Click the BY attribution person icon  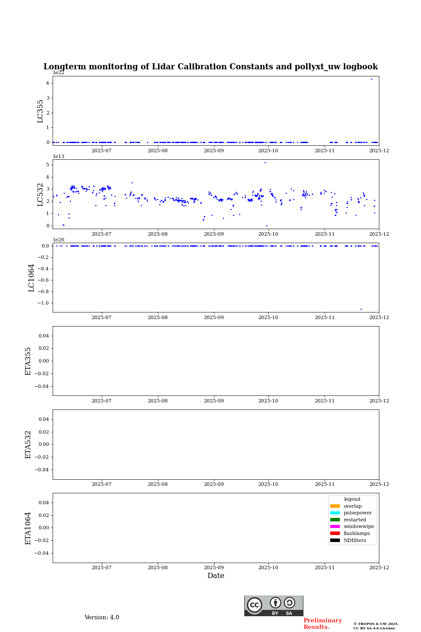(275, 603)
